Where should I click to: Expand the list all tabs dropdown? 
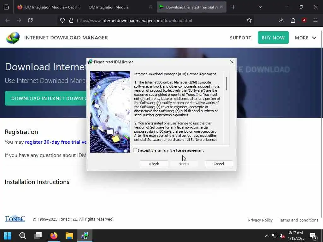(260, 7)
